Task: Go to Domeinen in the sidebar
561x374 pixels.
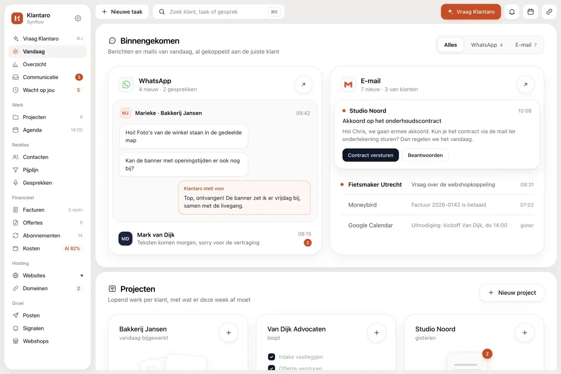Action: click(48, 288)
